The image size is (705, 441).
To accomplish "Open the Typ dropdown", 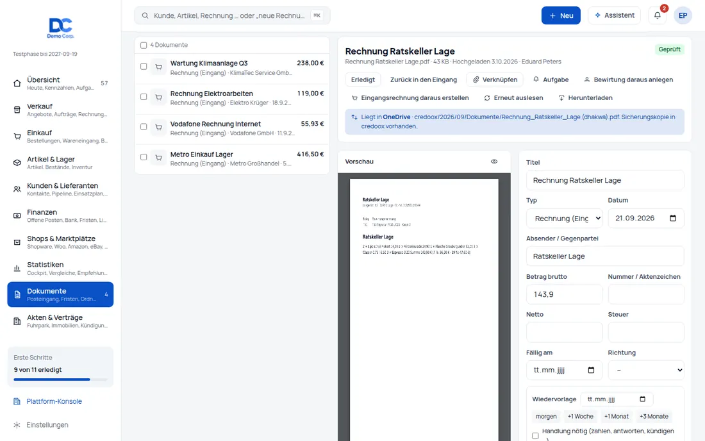I will point(564,218).
